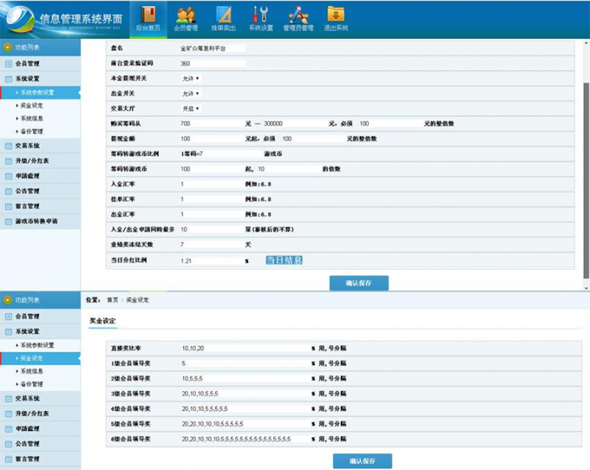Click the 功能列表 icon in lower sidebar
590x470 pixels.
pos(7,300)
